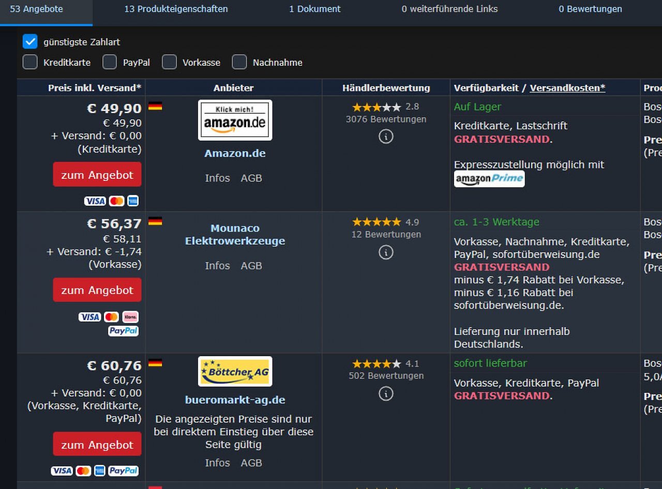Click American Express icon under bueromarkt-ag offer

point(100,471)
